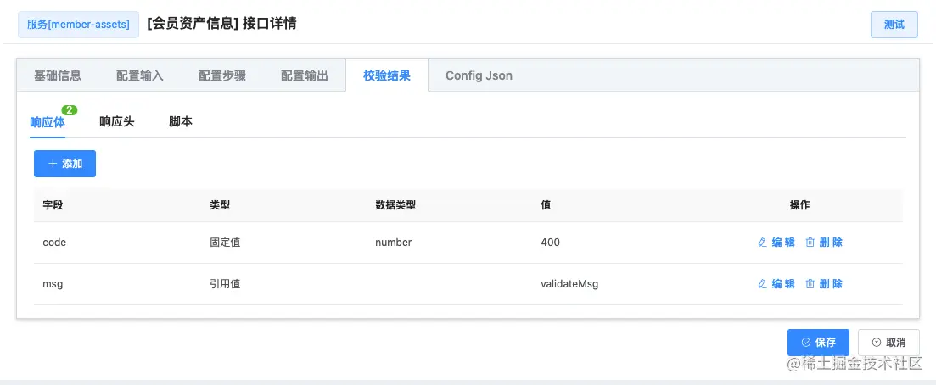Open the 基础信息 tab
Screen dimensions: 936x385
(x=58, y=75)
